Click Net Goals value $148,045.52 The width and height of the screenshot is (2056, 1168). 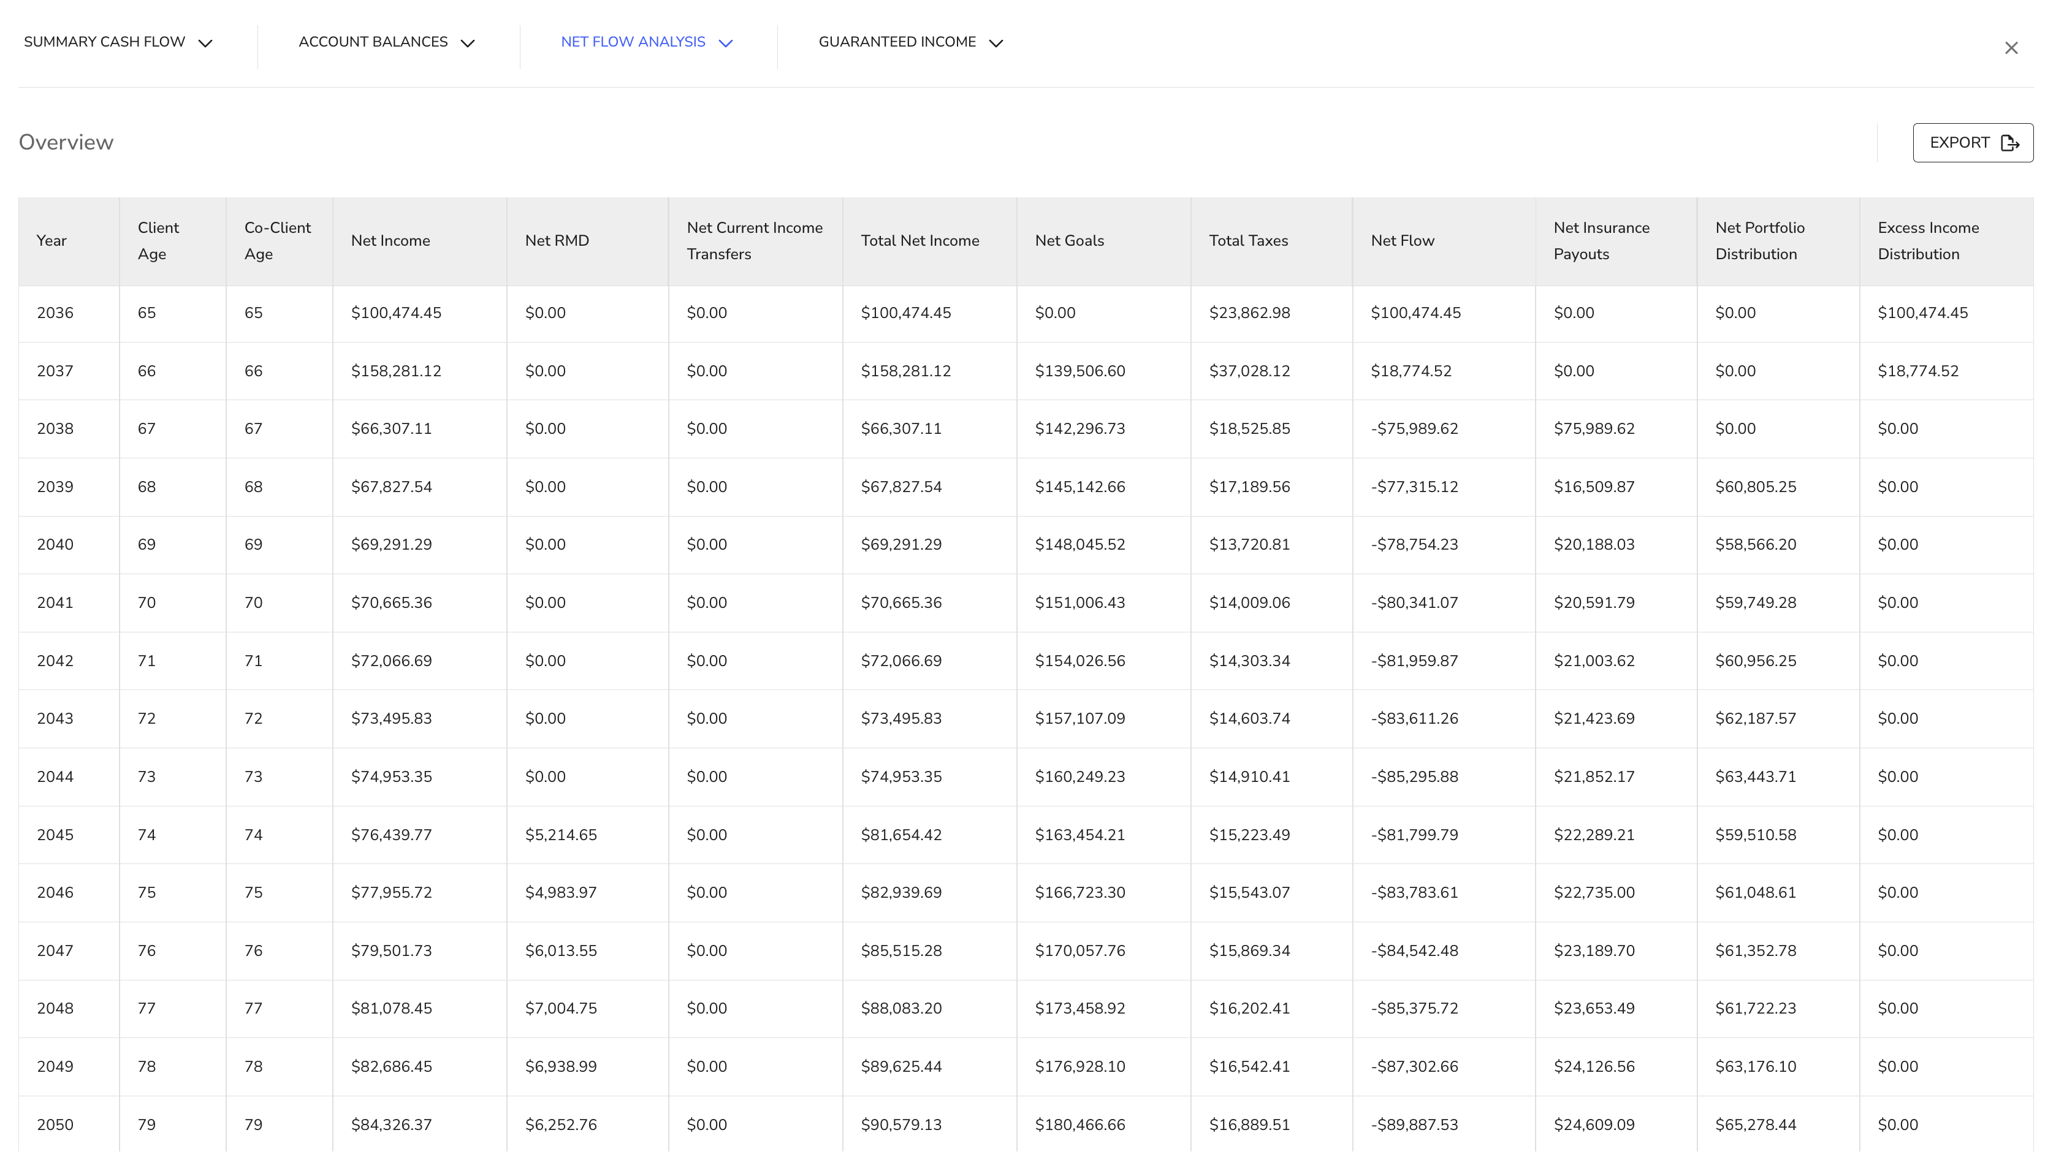[1079, 545]
